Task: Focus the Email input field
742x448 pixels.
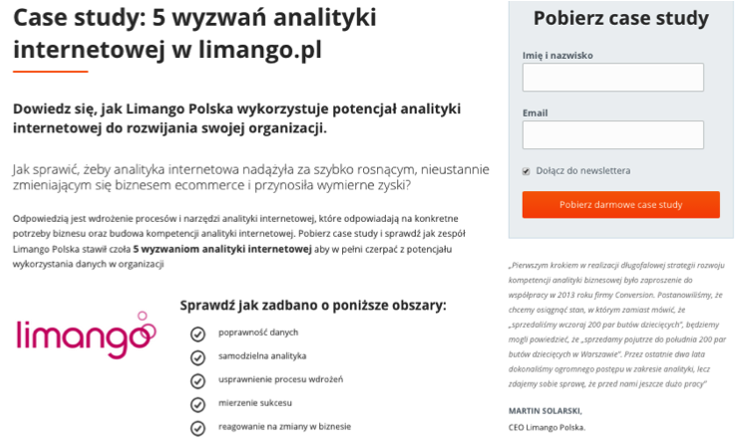Action: tap(612, 134)
